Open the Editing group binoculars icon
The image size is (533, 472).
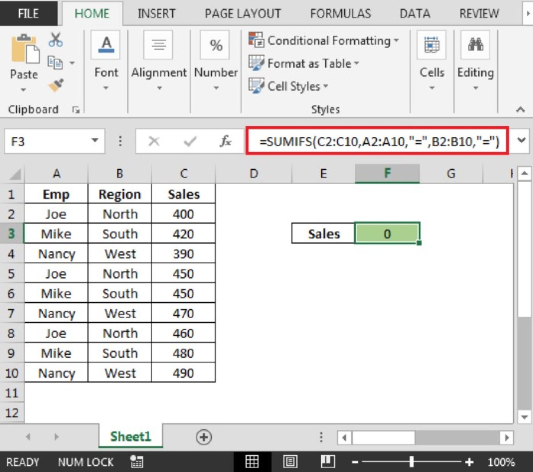click(x=475, y=44)
